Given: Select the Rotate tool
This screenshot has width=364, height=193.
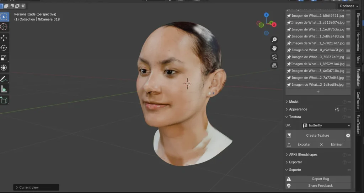Looking at the screenshot, I should coord(4,48).
